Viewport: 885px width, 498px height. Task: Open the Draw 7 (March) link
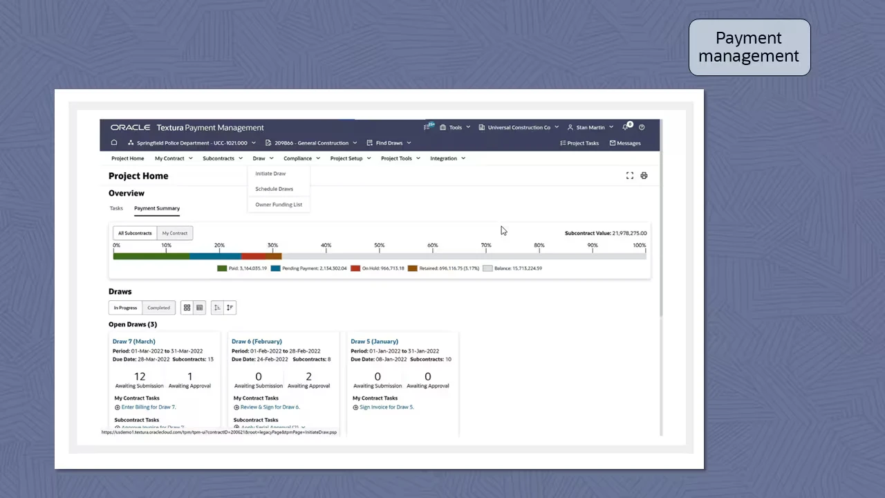click(134, 341)
